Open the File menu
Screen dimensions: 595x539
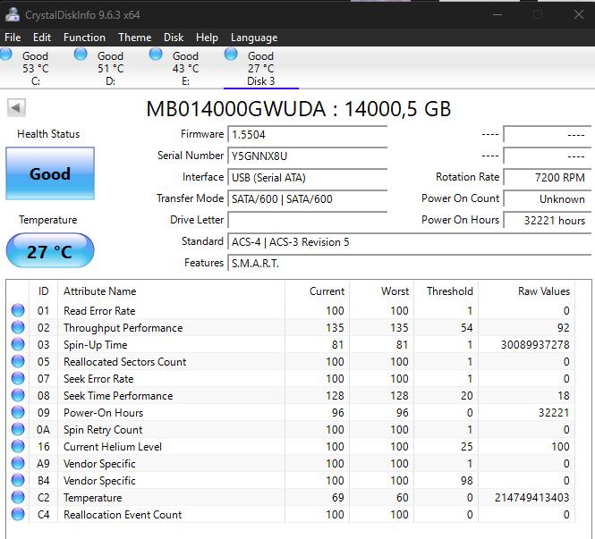point(13,38)
